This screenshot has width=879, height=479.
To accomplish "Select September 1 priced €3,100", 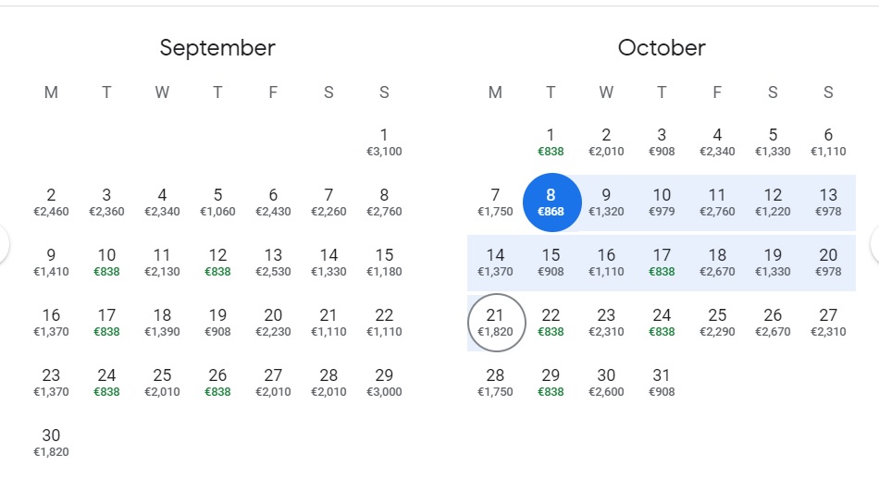I will (384, 141).
